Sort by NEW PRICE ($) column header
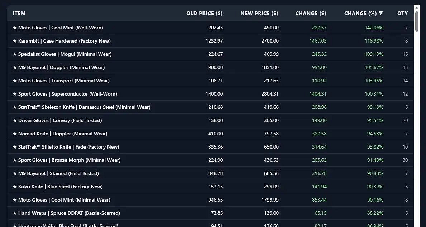426x227 pixels. click(259, 13)
